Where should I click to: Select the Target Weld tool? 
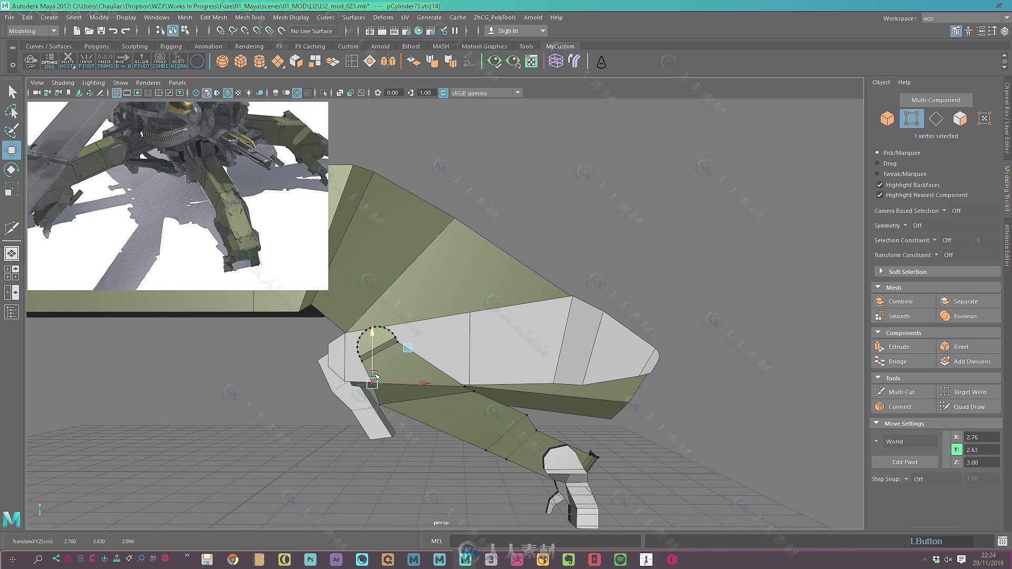pos(968,391)
